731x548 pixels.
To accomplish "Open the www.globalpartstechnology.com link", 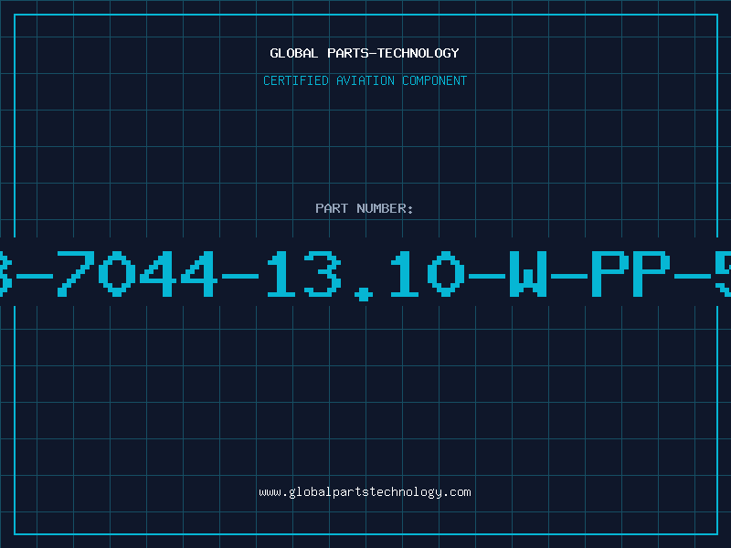I will 365,492.
